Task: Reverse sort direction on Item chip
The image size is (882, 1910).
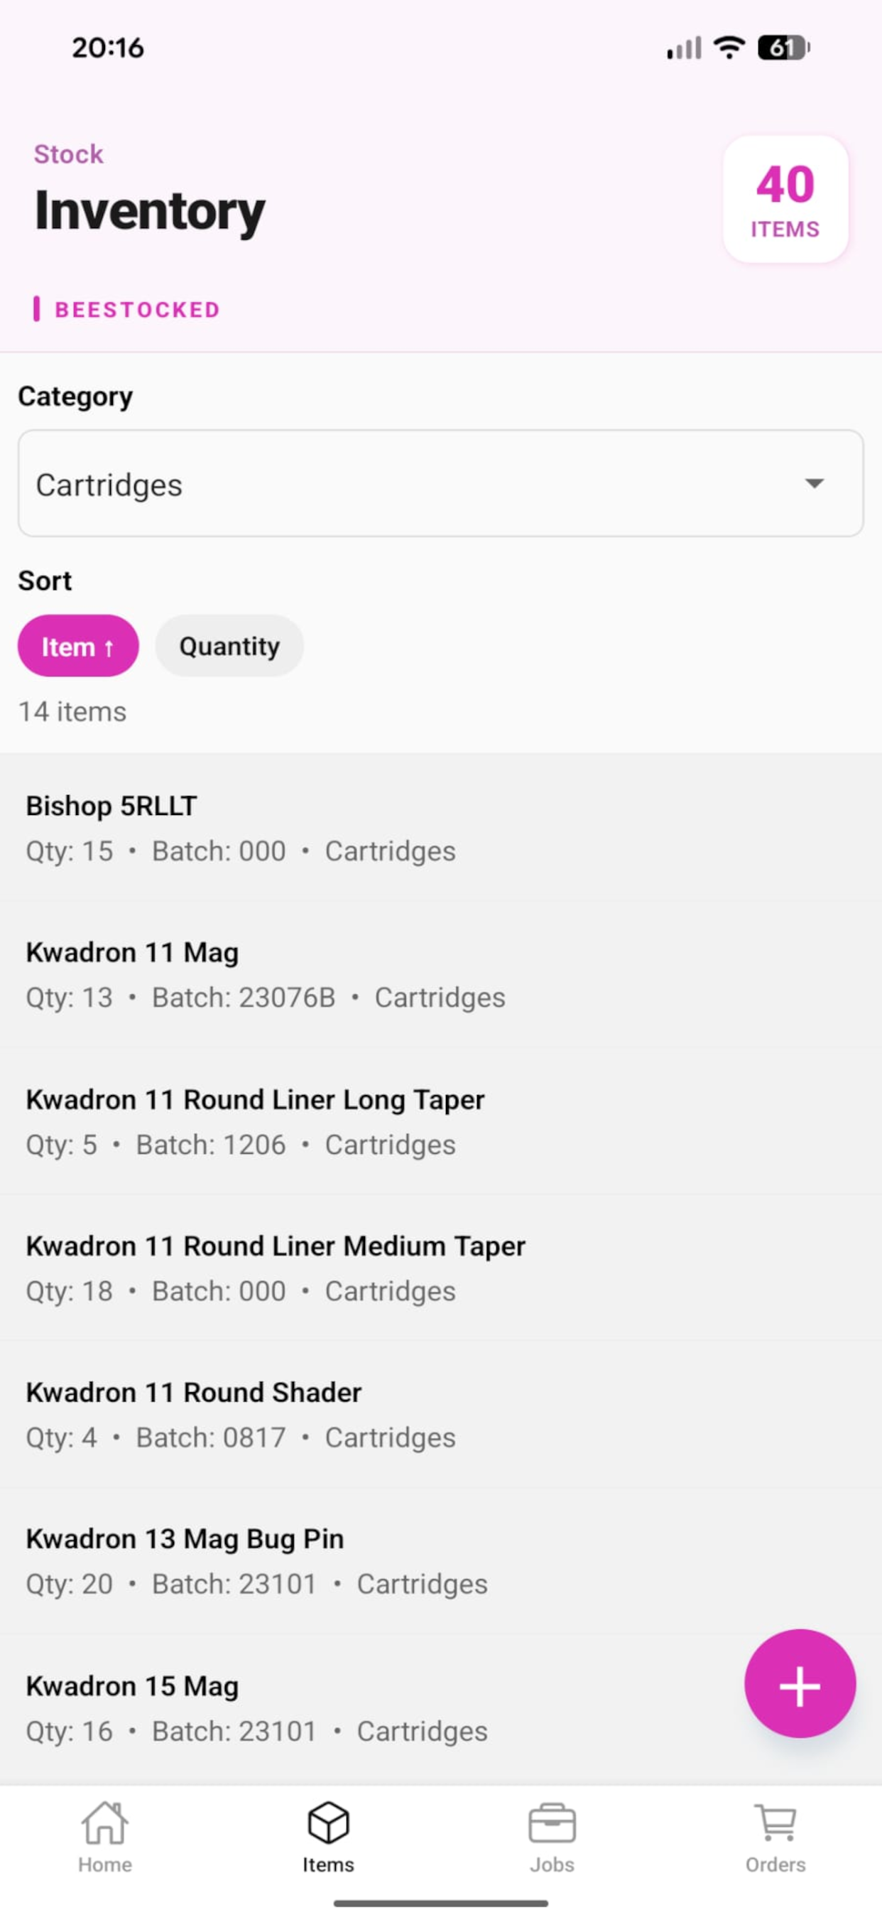Action: tap(78, 646)
